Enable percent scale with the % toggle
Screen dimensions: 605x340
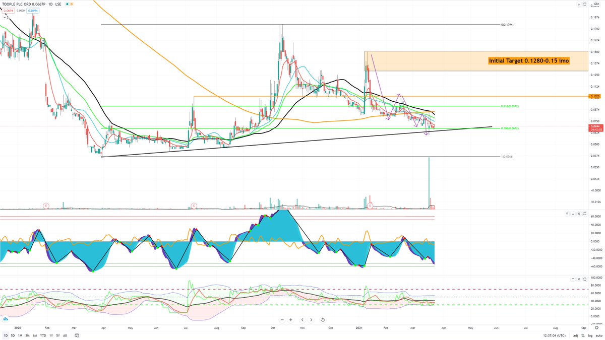click(x=584, y=336)
